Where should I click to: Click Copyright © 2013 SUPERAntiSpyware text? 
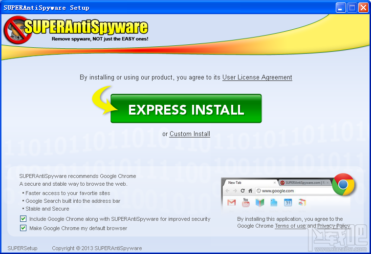coord(97,248)
